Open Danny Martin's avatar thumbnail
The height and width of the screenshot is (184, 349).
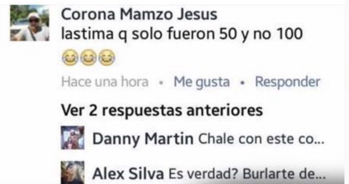(x=73, y=138)
